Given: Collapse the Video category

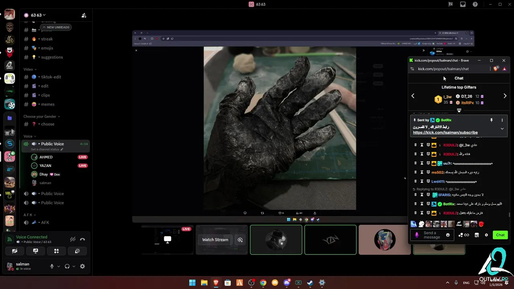Looking at the screenshot, I should (x=30, y=69).
